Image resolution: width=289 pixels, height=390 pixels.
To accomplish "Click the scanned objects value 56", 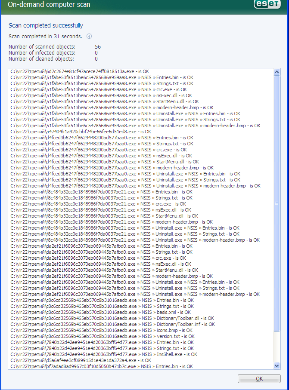I will [98, 47].
